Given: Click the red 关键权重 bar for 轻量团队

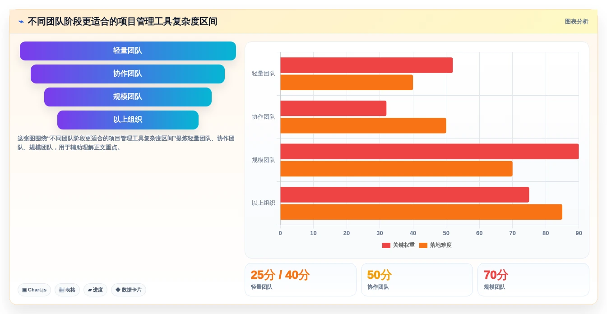Looking at the screenshot, I should point(366,65).
